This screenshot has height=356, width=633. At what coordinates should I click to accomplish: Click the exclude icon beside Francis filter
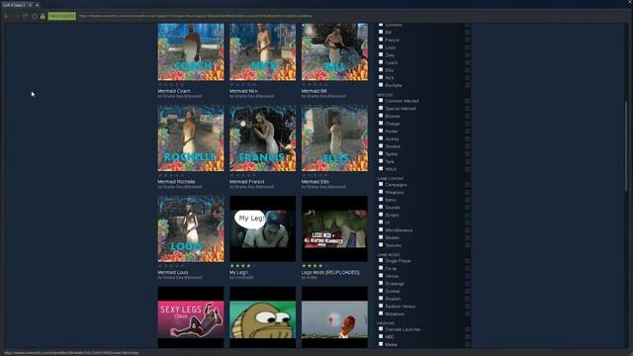(x=467, y=40)
